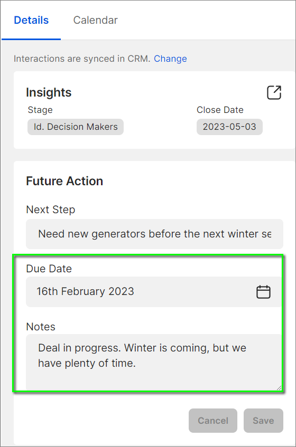
Task: Click the 2023-05-03 close date pill
Action: [229, 127]
